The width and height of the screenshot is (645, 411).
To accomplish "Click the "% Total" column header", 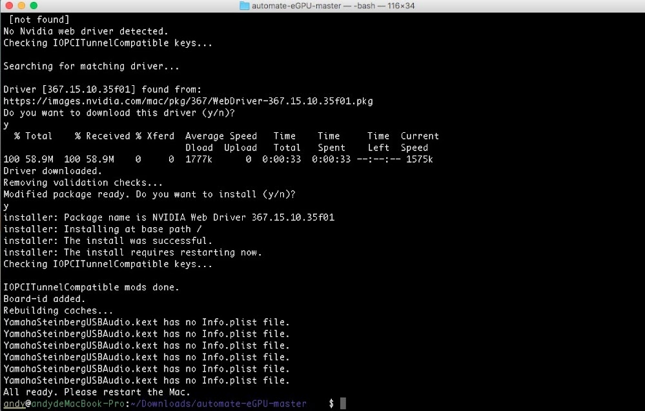I will point(34,136).
